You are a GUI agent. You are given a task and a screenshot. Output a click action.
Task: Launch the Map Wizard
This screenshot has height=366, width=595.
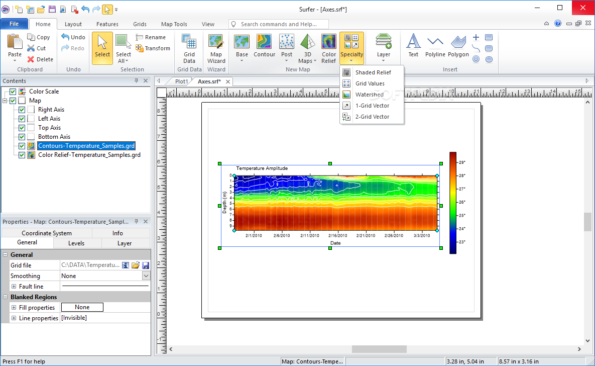tap(216, 49)
